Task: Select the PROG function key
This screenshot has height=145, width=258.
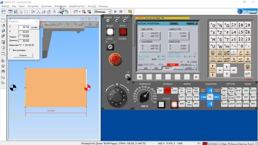Action: click(220, 53)
